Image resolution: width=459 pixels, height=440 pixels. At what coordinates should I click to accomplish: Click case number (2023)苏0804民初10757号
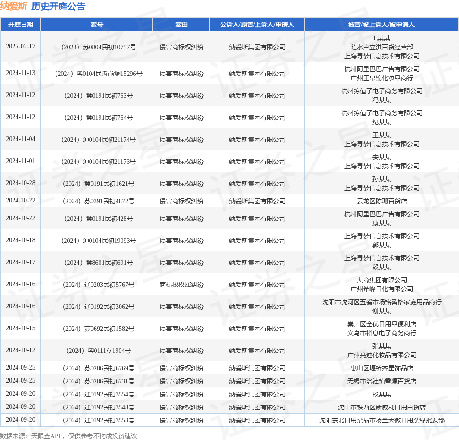tap(98, 47)
